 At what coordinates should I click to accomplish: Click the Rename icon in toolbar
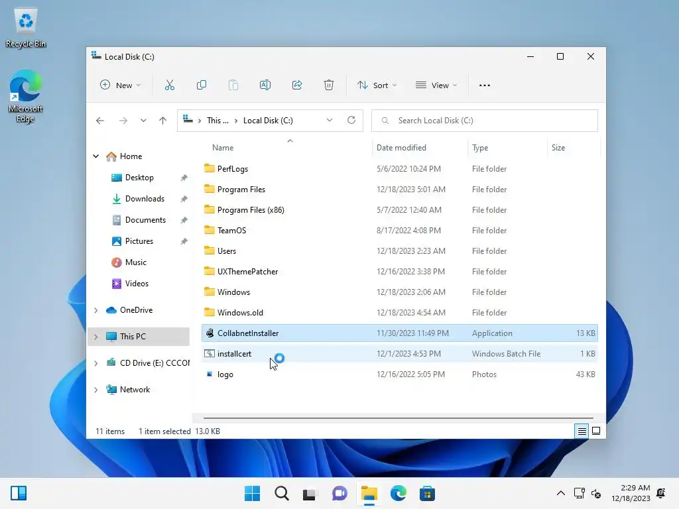click(x=265, y=85)
